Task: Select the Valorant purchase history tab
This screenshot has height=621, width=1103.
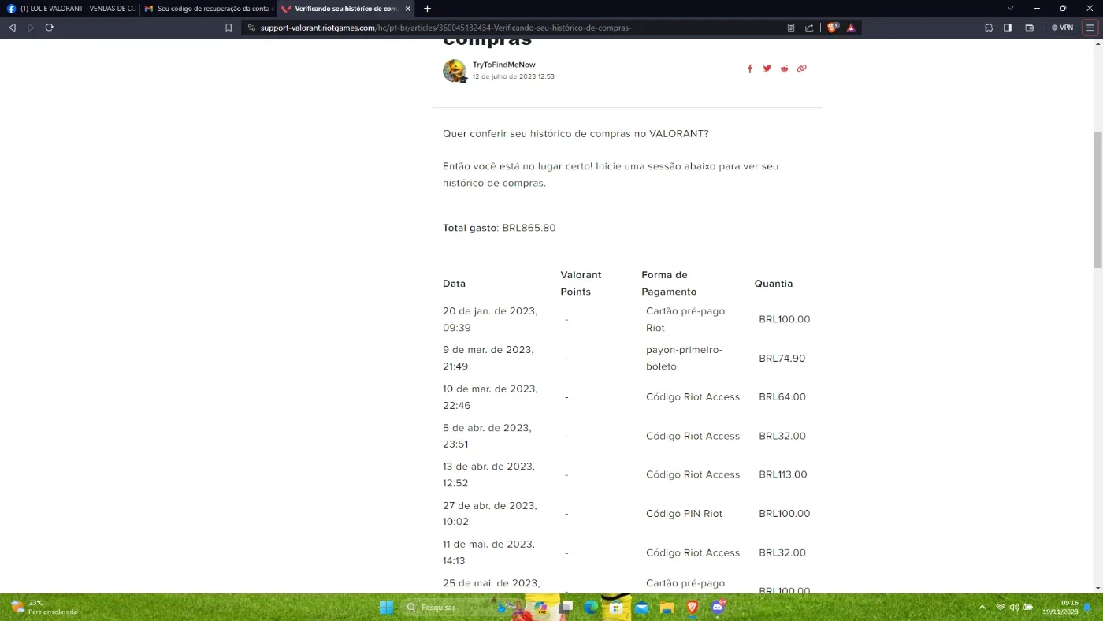Action: click(x=339, y=9)
